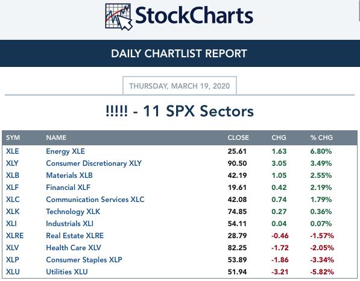Open Consumer Discretionary XLY chart link

click(93, 163)
